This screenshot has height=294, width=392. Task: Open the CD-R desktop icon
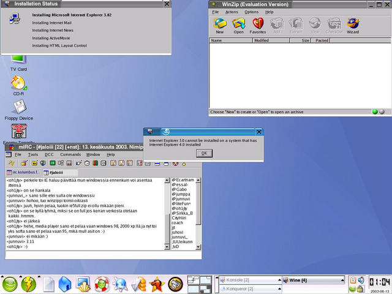18,83
